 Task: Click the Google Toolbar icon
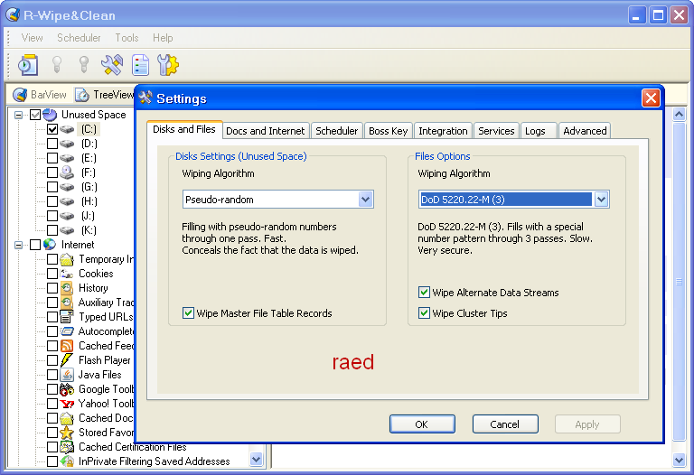pos(67,389)
